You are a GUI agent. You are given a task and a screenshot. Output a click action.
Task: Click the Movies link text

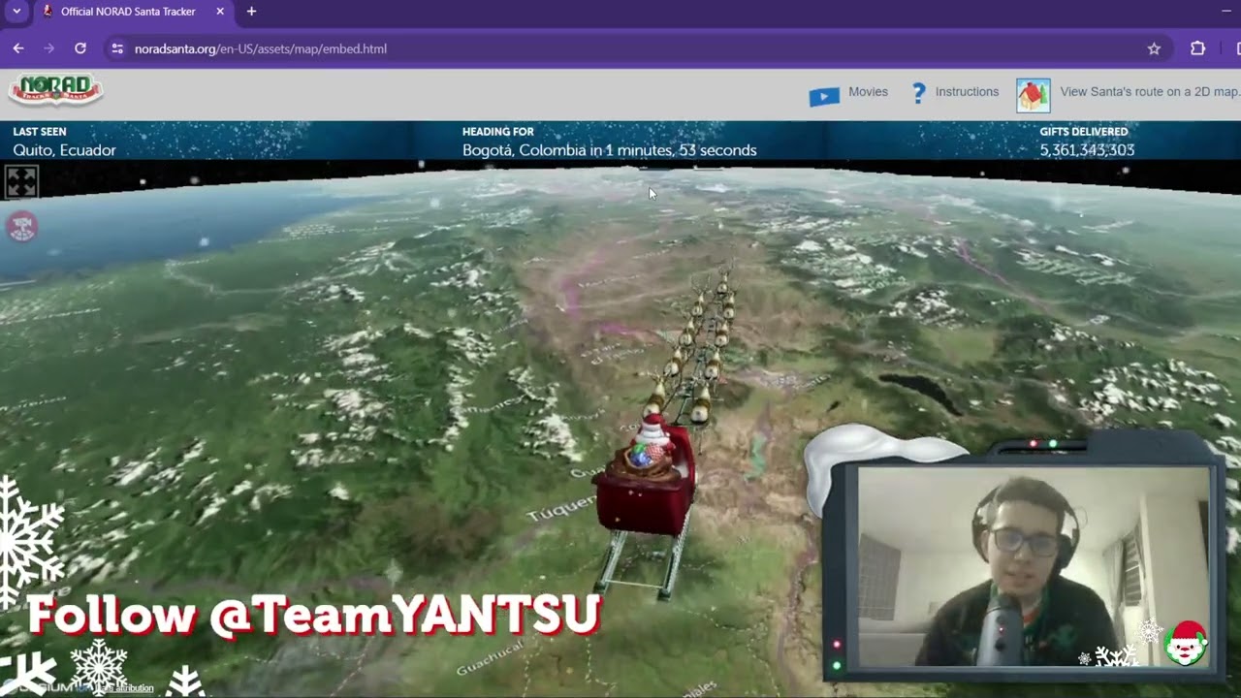(x=868, y=92)
